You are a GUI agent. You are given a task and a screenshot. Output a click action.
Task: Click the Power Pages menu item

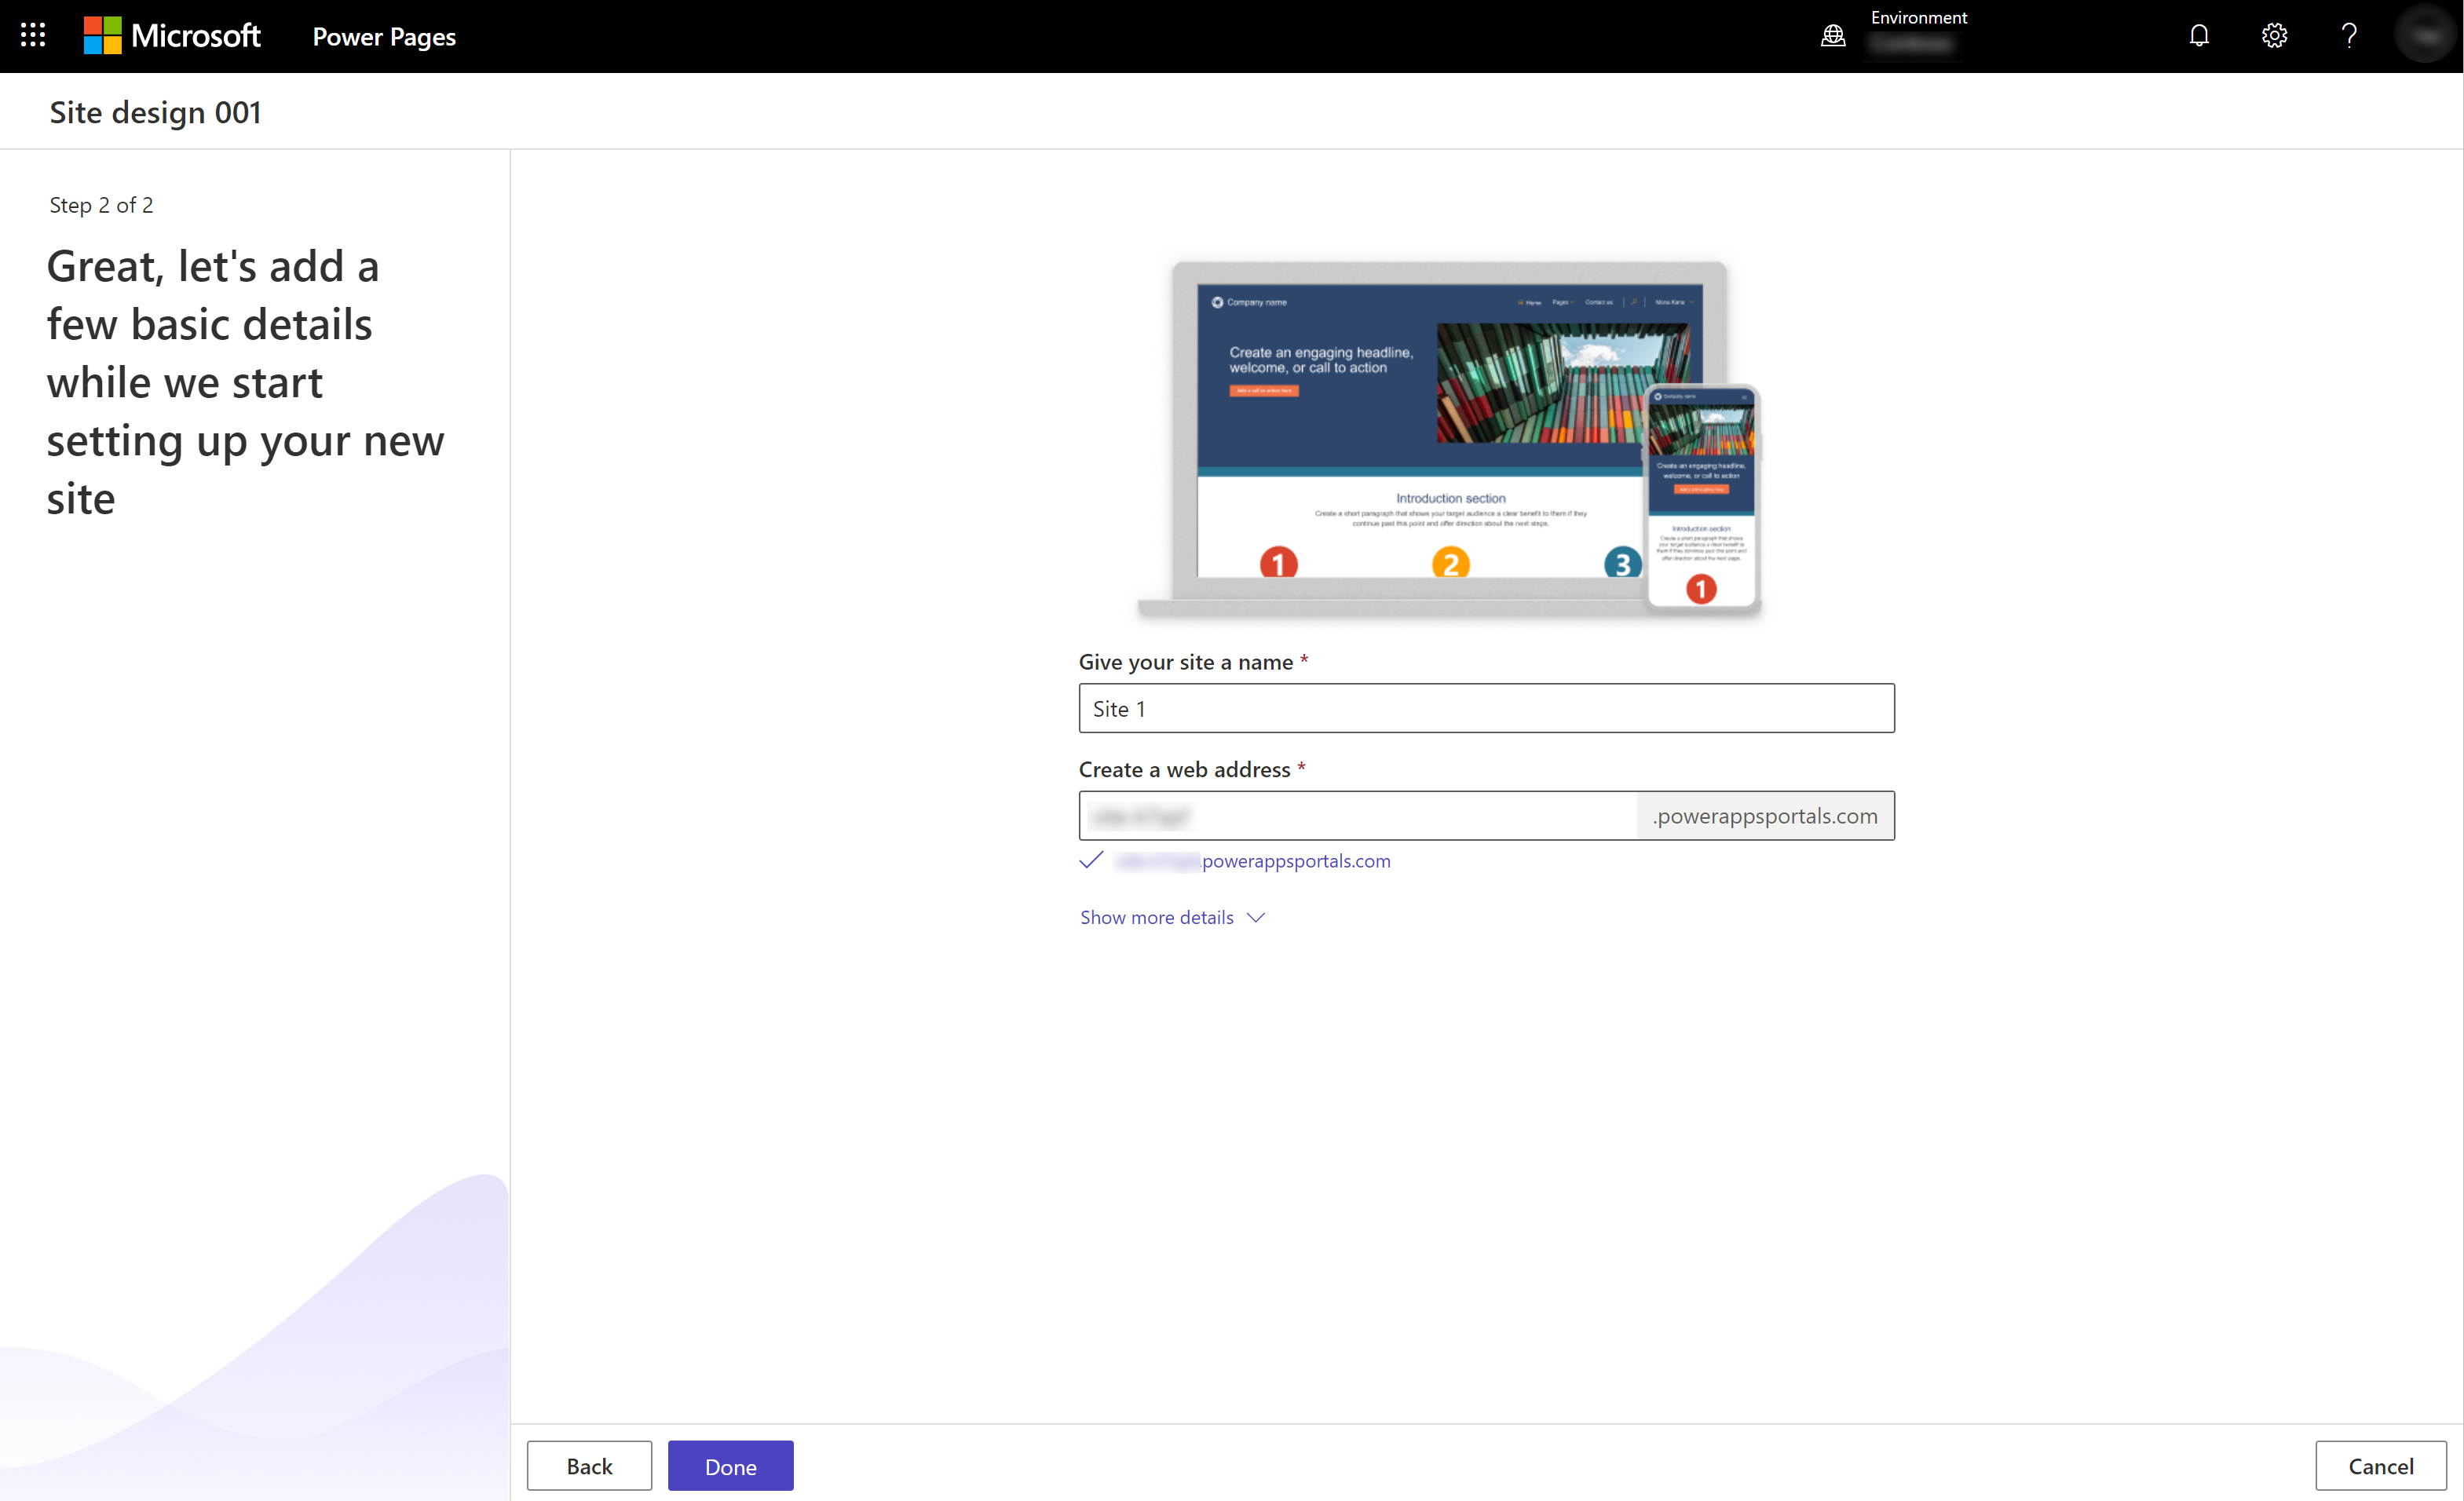click(x=384, y=35)
